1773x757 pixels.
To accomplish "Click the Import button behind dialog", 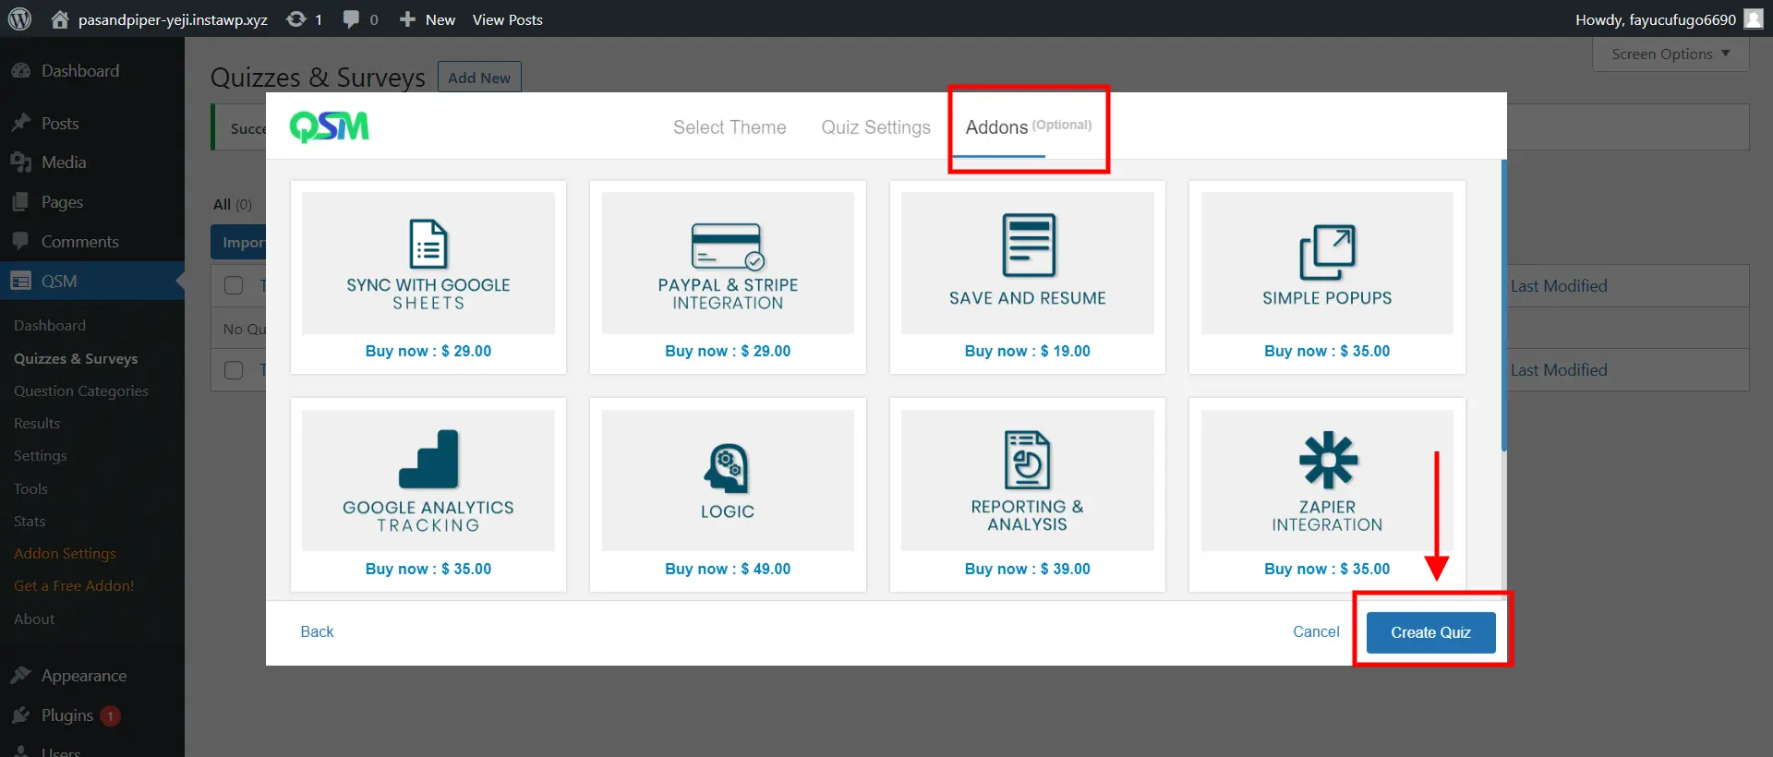I will pyautogui.click(x=238, y=242).
